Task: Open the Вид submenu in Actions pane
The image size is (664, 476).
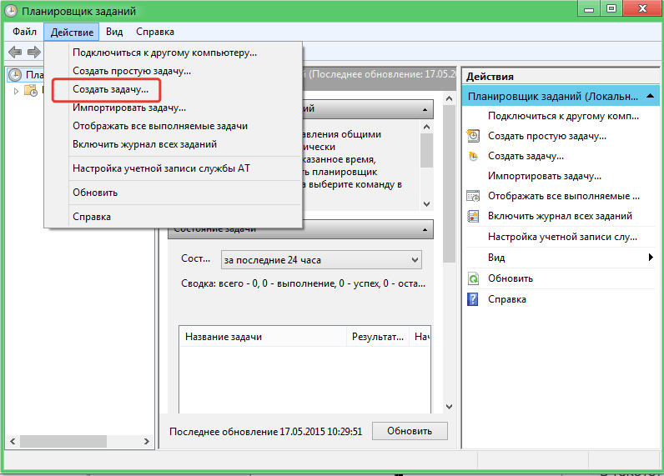Action: pos(561,258)
